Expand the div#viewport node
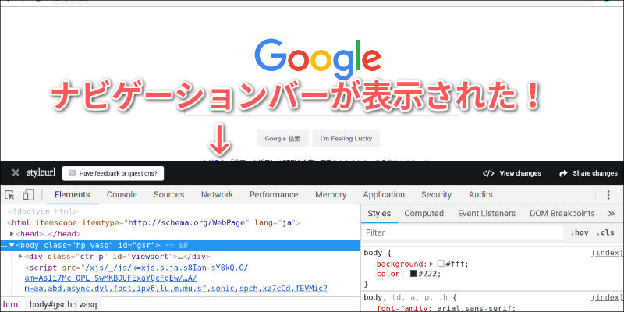This screenshot has width=624, height=312. pyautogui.click(x=21, y=257)
